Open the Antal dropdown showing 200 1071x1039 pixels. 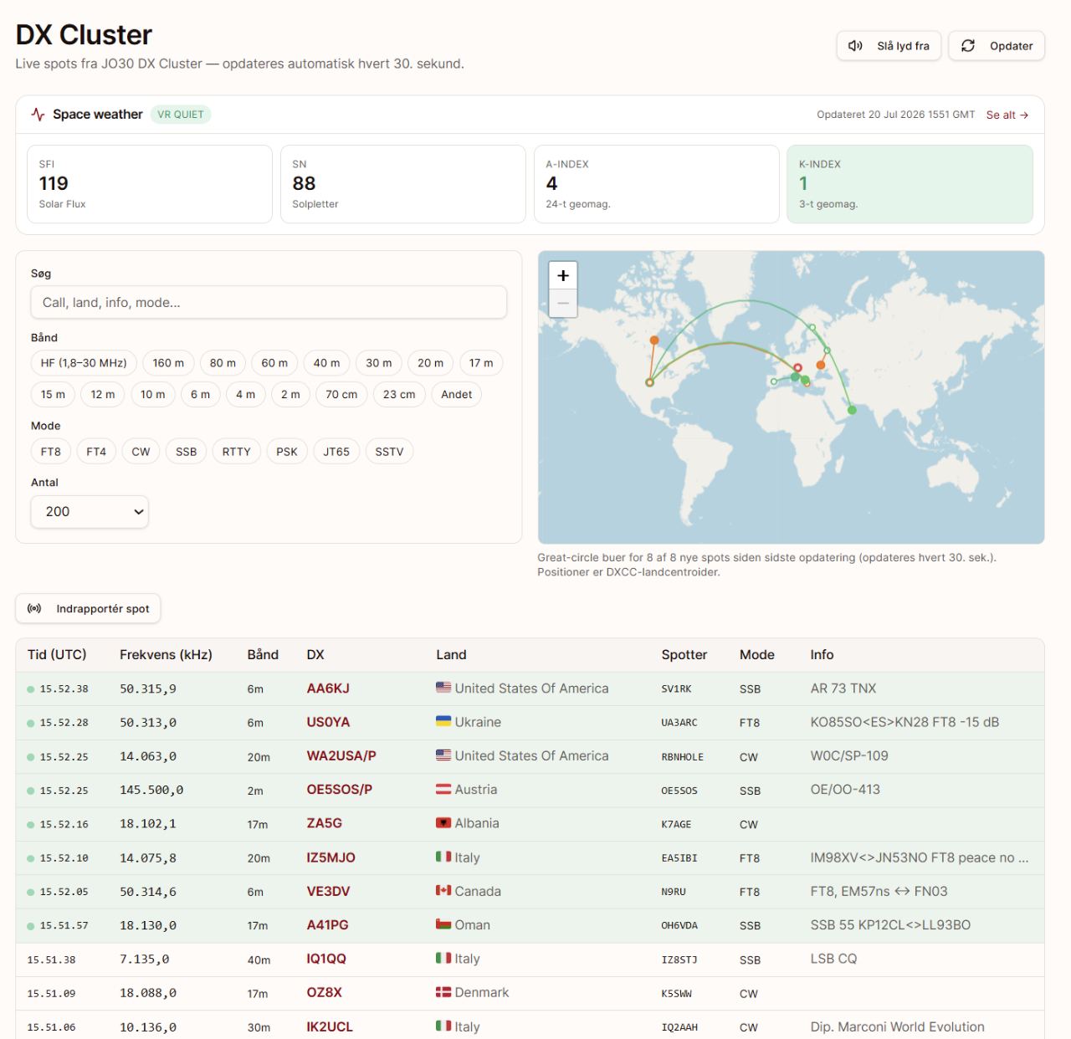click(90, 512)
